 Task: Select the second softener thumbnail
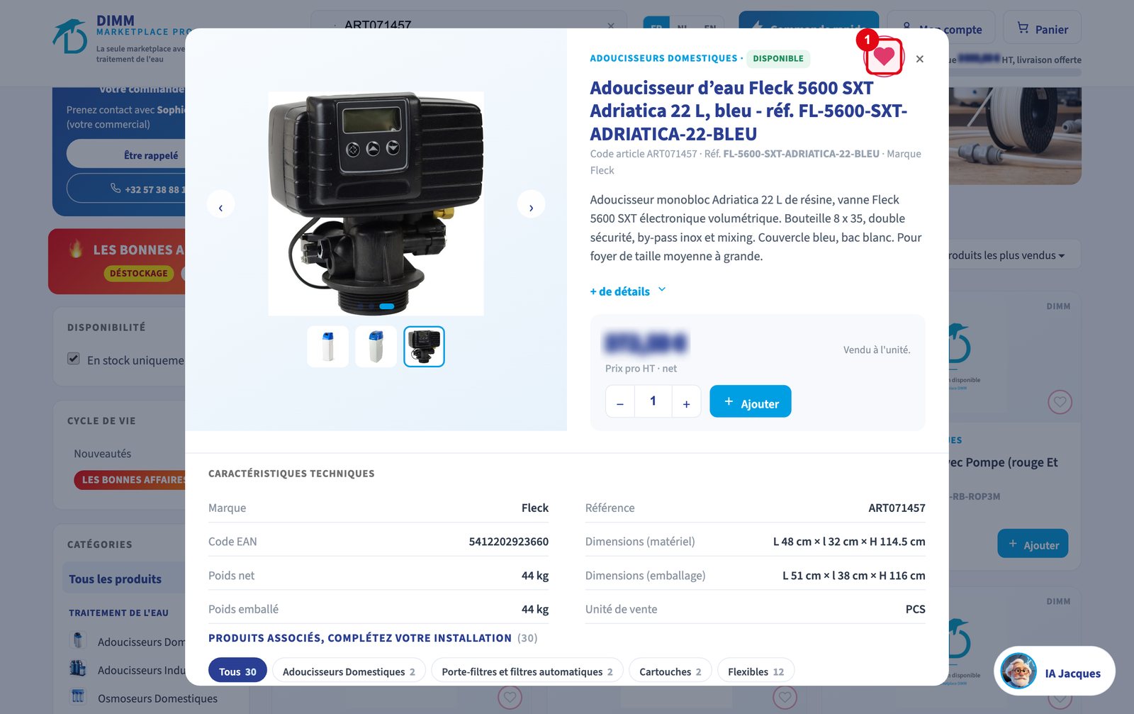pos(376,347)
